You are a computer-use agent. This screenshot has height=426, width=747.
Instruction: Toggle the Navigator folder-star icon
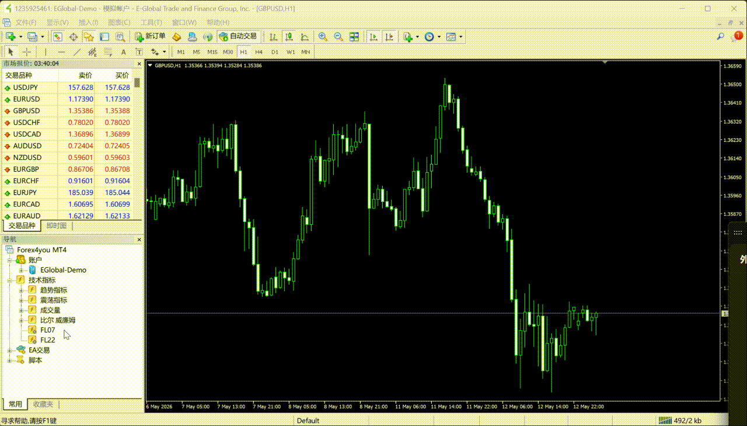(89, 36)
